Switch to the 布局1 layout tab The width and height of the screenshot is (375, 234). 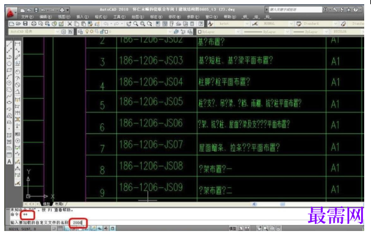59,204
